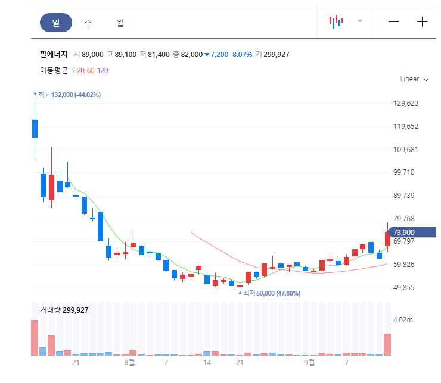This screenshot has width=441, height=383.
Task: Click the 9월 date axis label
Action: [x=309, y=363]
